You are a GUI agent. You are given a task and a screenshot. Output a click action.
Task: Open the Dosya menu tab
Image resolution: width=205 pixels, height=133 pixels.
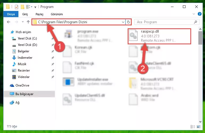tap(11, 14)
